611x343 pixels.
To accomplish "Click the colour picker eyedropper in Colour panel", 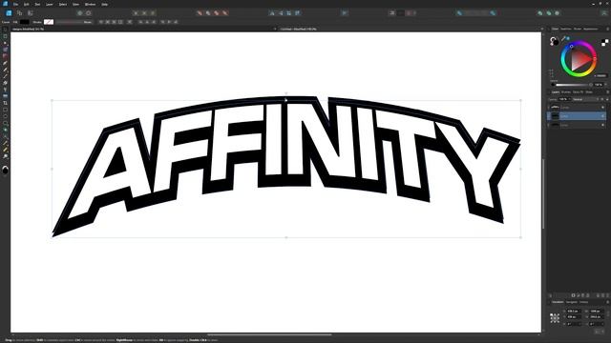I will coord(563,38).
